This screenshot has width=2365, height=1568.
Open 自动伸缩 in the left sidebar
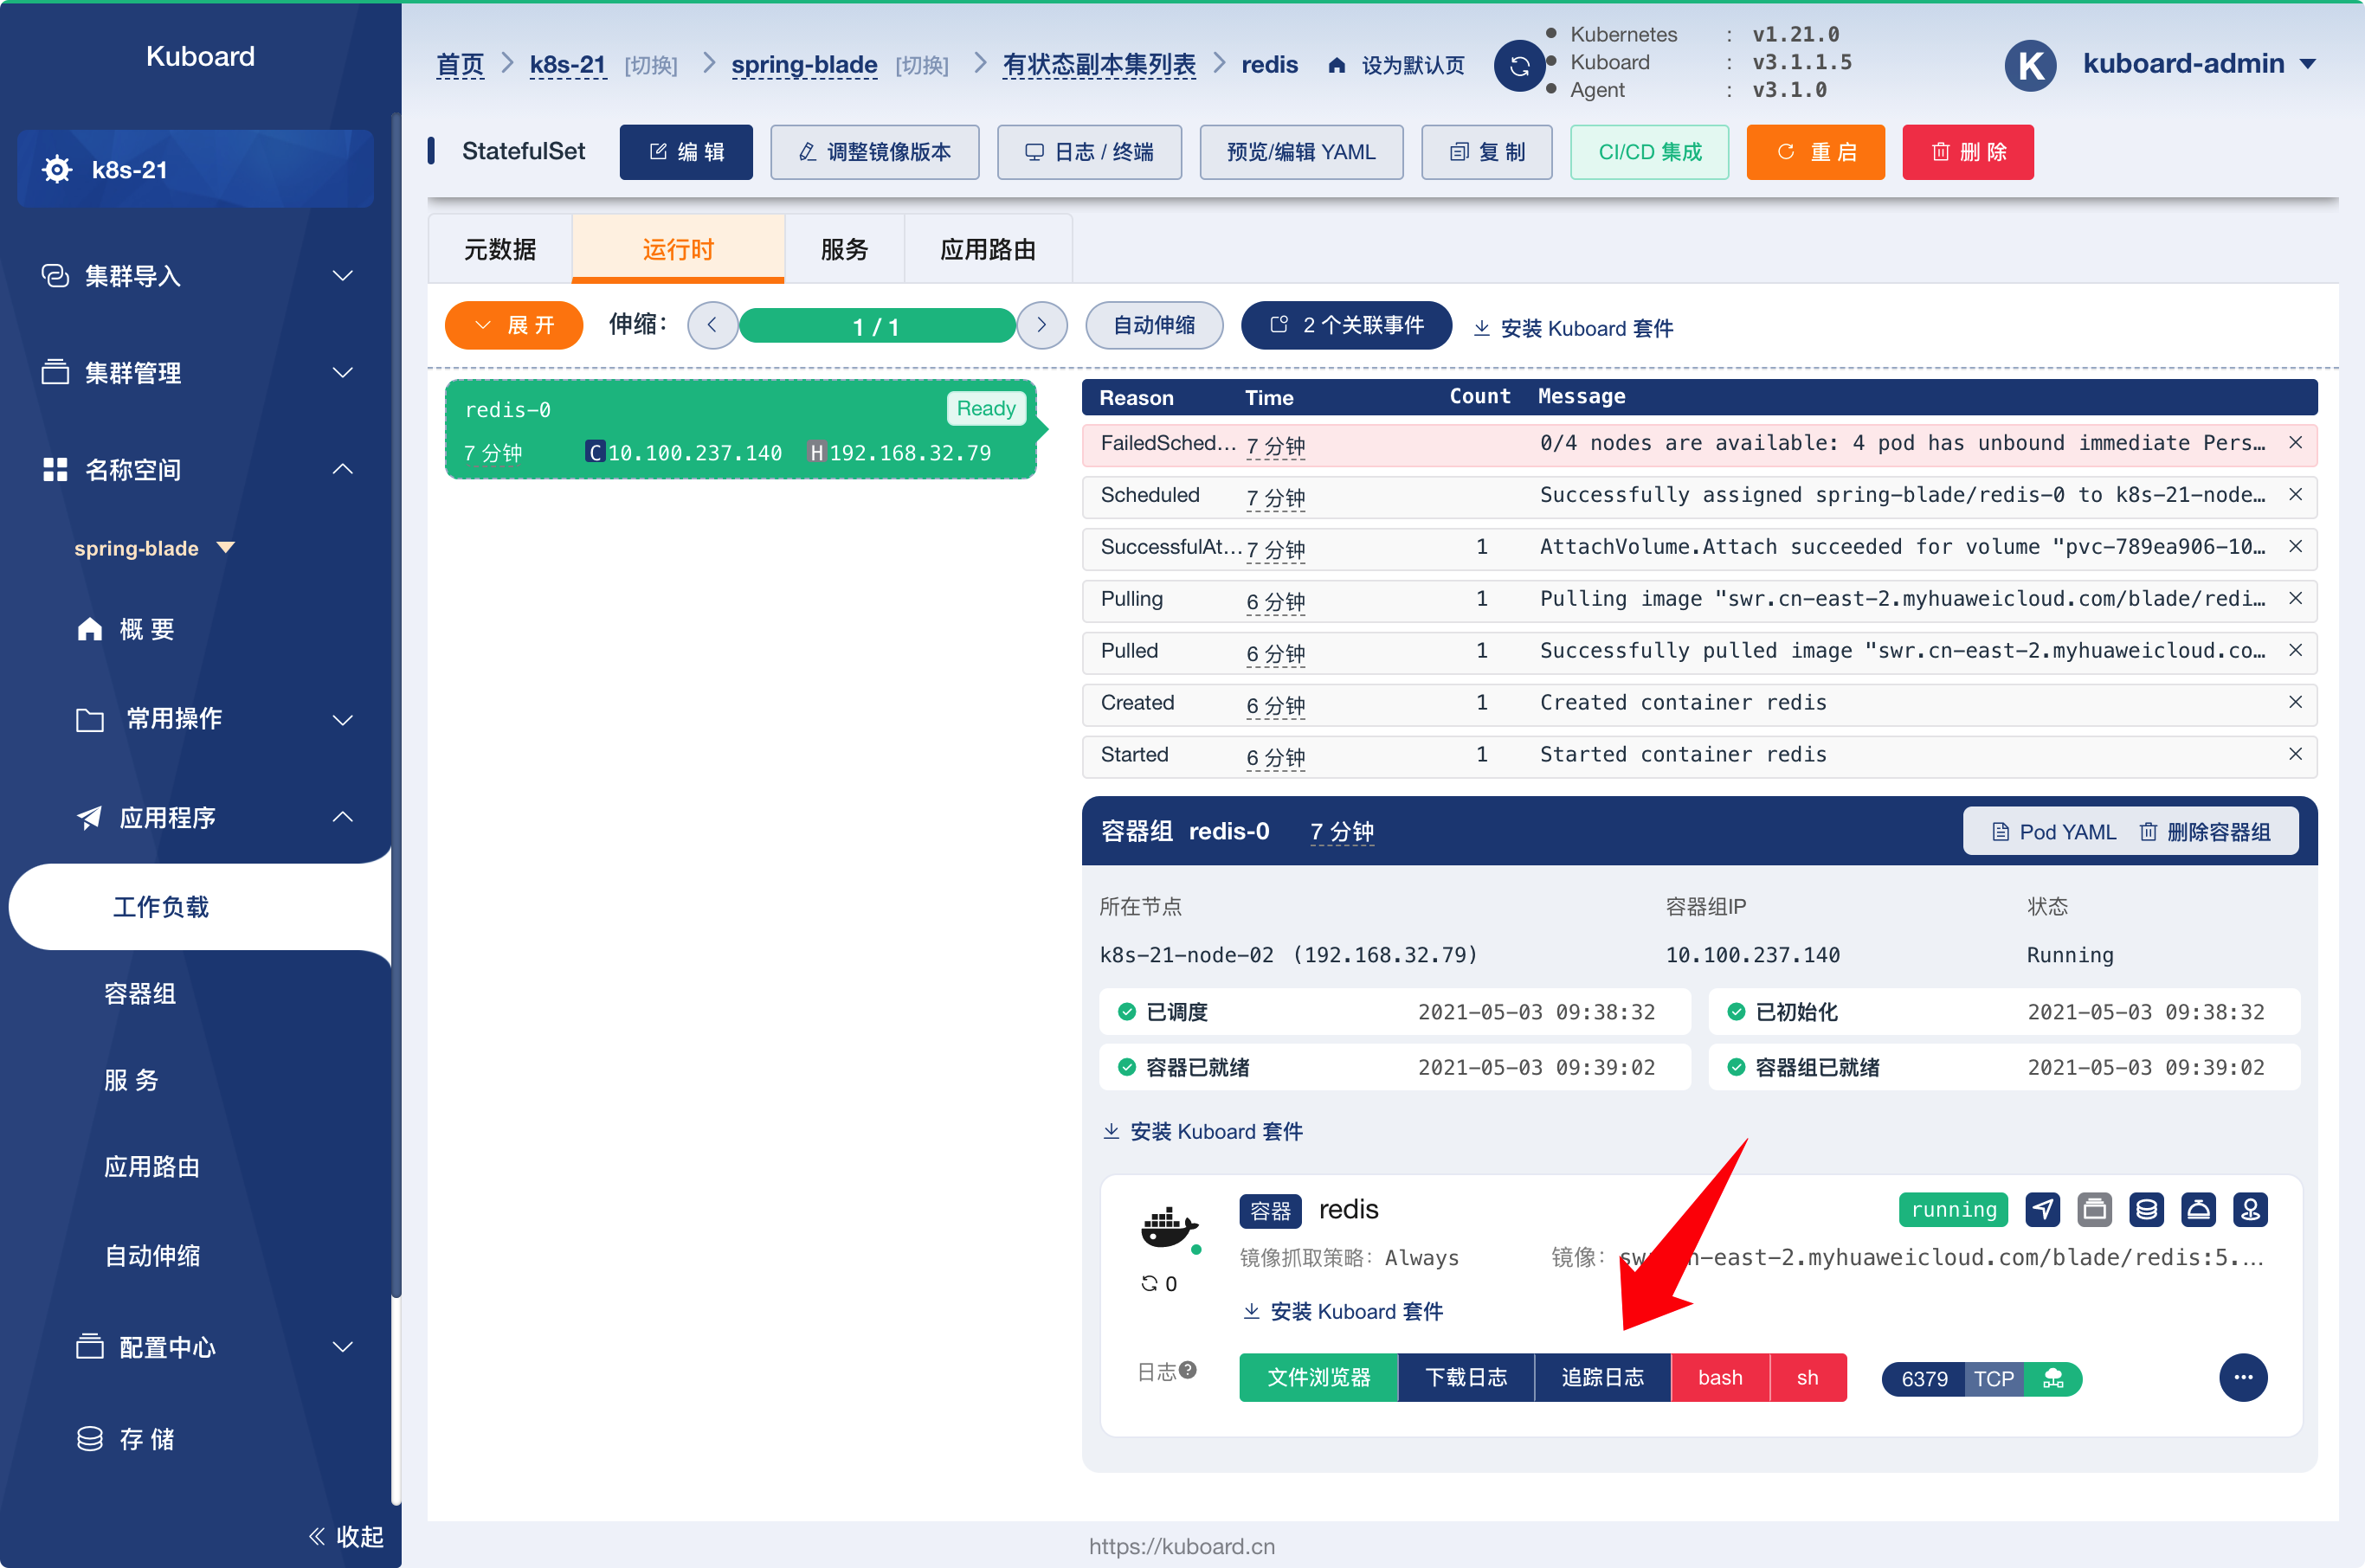point(151,1256)
